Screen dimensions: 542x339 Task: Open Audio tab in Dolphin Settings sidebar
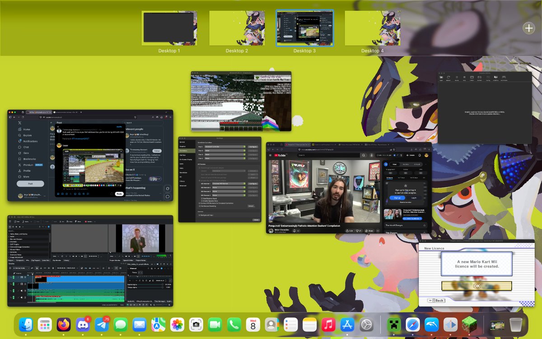click(187, 164)
